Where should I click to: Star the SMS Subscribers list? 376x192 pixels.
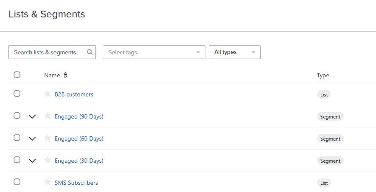[48, 182]
